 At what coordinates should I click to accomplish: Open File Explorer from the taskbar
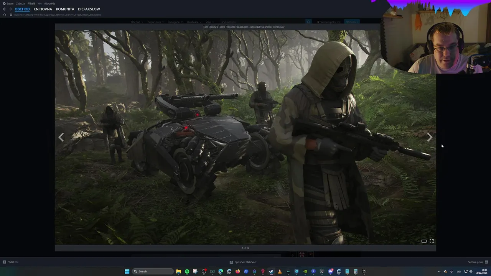[x=178, y=271]
